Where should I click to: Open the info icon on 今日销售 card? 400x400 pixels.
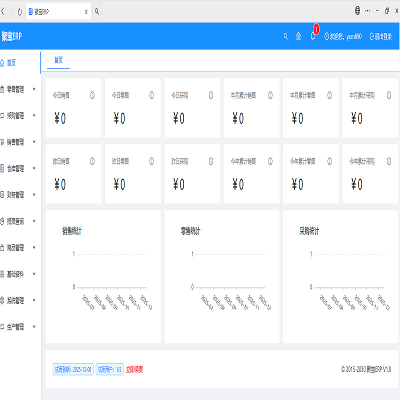(x=92, y=94)
